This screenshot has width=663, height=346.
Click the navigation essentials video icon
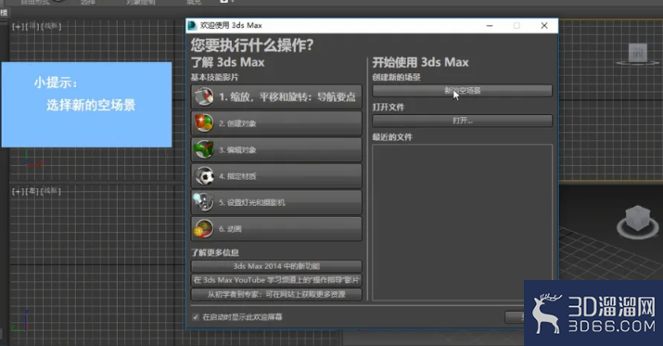pos(204,96)
